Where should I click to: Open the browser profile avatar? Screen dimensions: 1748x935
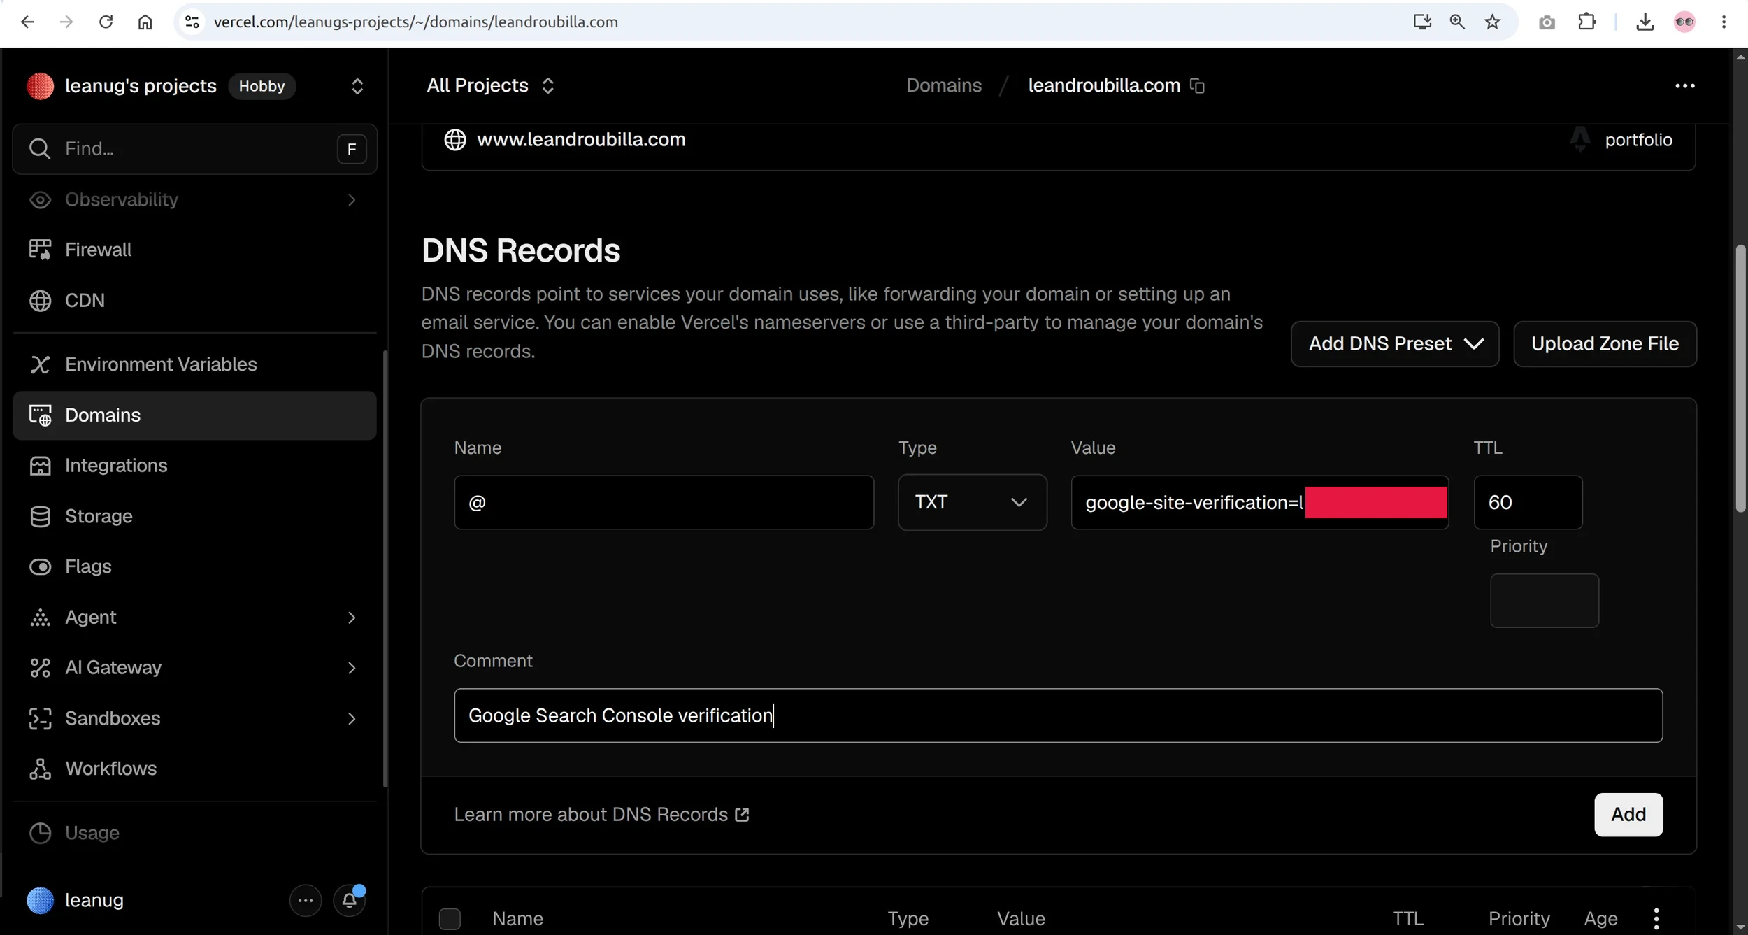pos(1684,22)
